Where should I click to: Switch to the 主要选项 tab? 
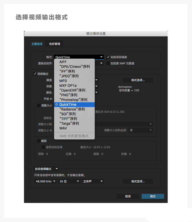(37, 44)
